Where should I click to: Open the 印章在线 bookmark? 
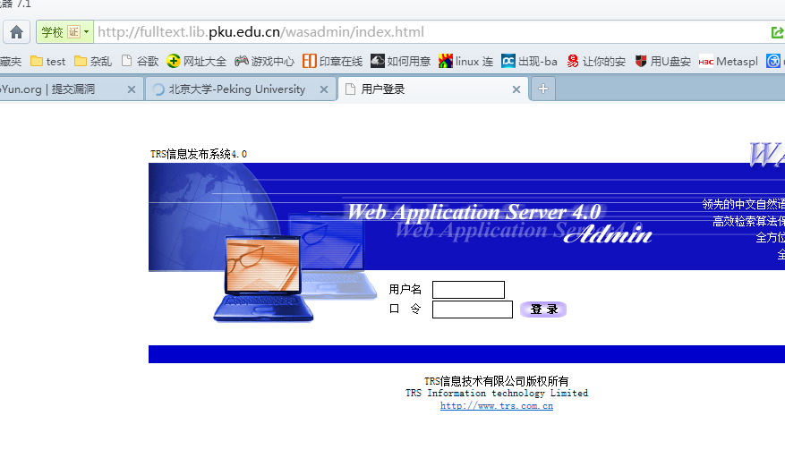click(x=332, y=61)
